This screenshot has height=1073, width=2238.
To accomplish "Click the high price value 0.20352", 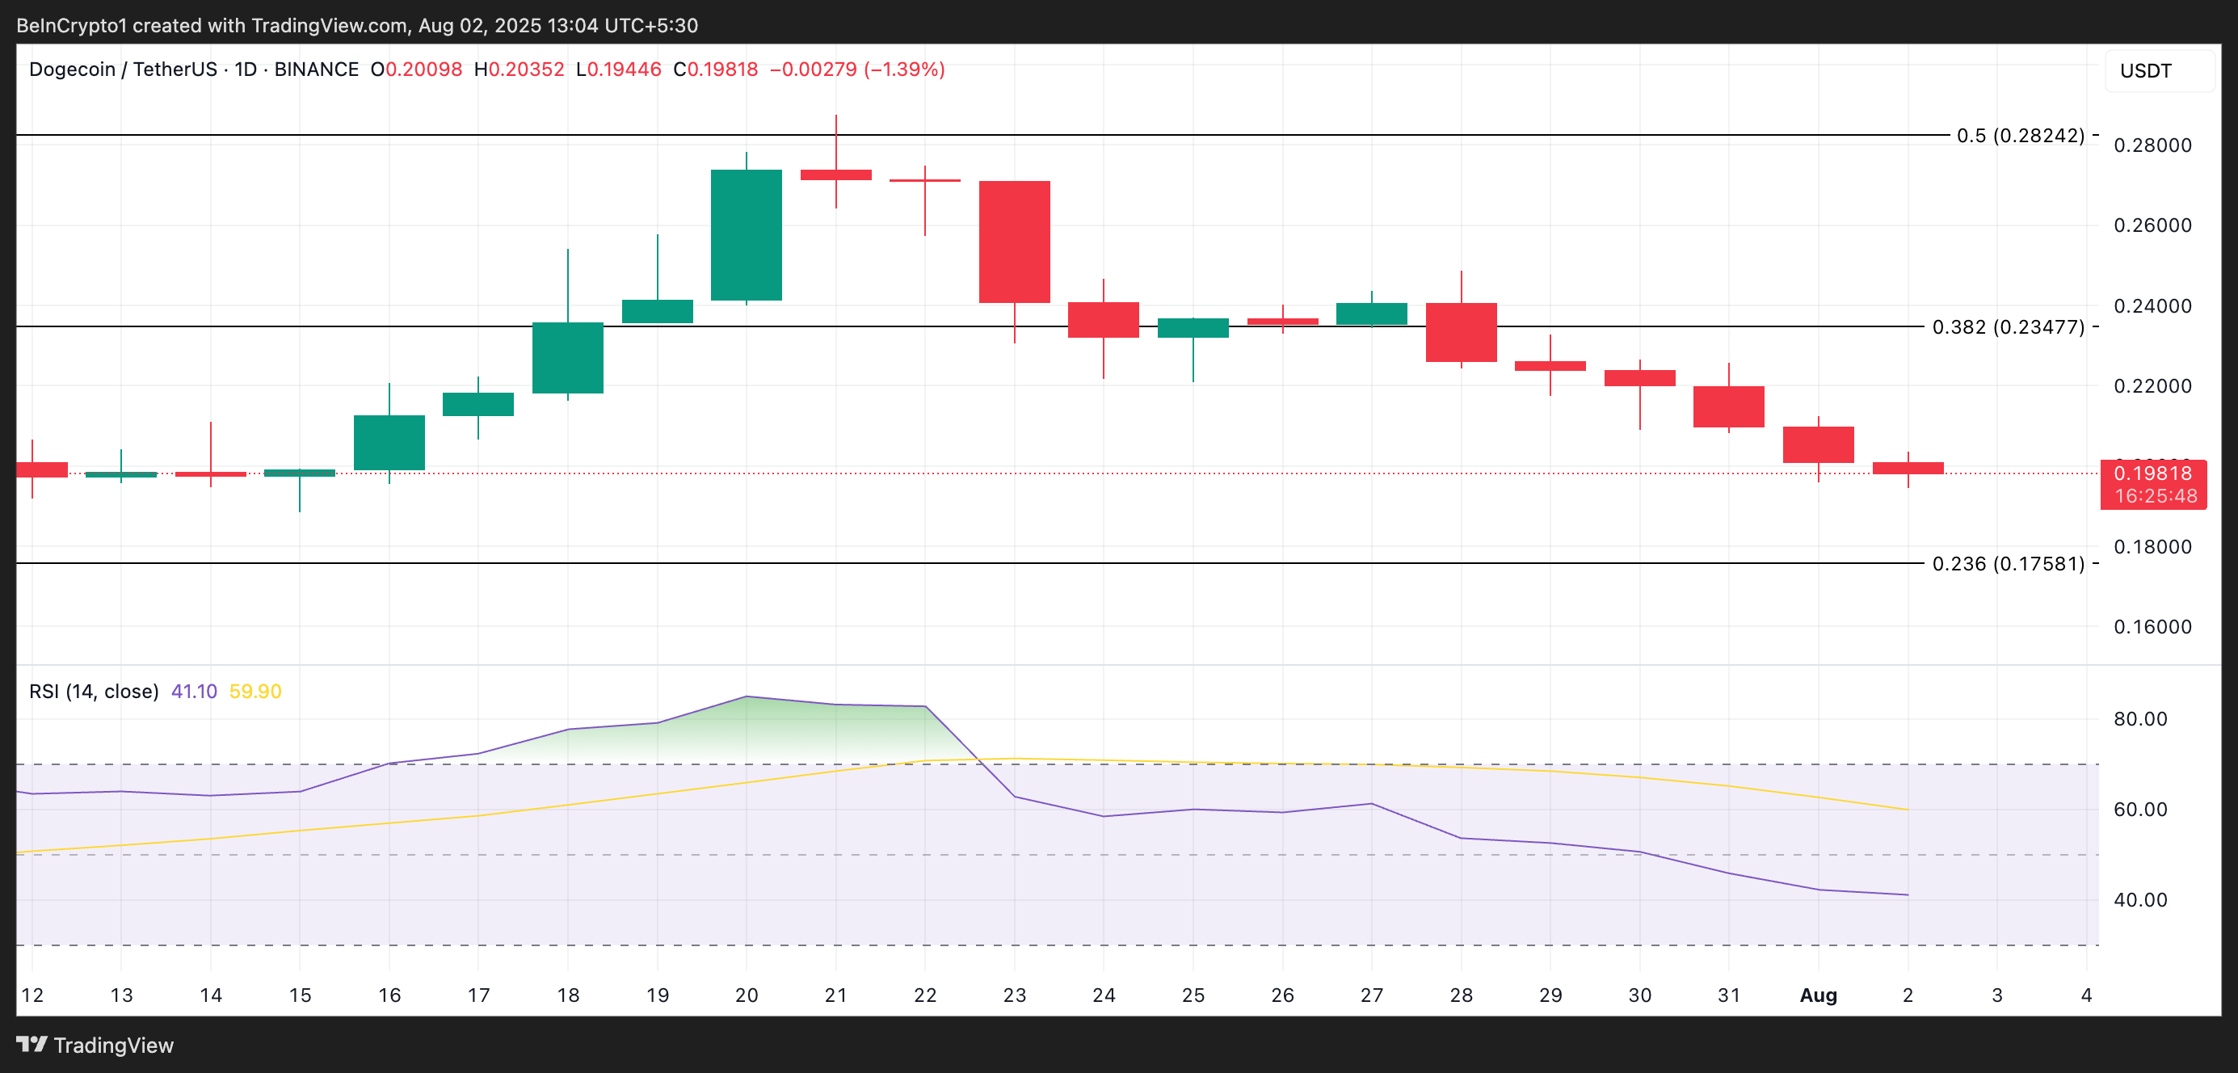I will point(519,69).
